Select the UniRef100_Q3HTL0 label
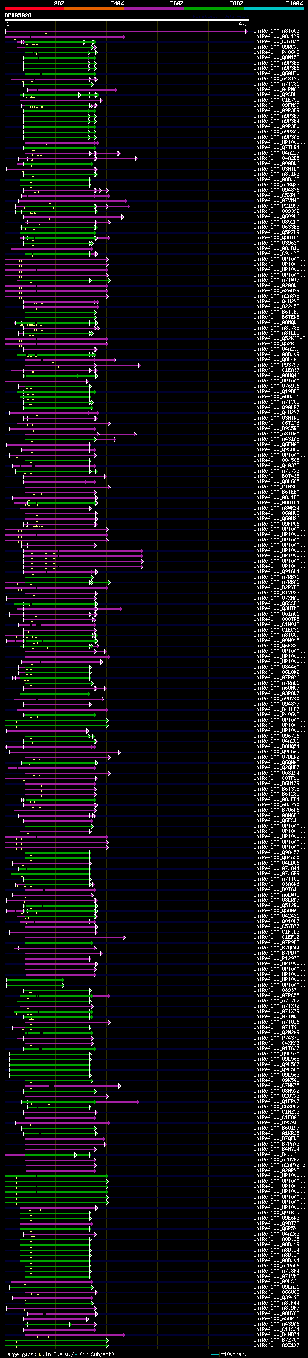Screen dimensions: 308x1358 [276, 169]
